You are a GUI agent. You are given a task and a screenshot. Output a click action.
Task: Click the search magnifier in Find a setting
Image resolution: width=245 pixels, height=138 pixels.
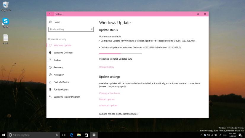tap(92, 29)
